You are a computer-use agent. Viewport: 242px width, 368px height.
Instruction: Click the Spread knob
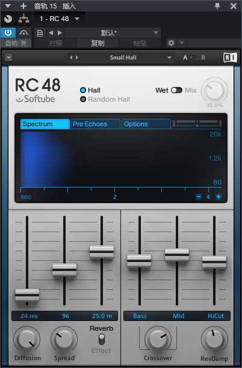click(x=64, y=339)
